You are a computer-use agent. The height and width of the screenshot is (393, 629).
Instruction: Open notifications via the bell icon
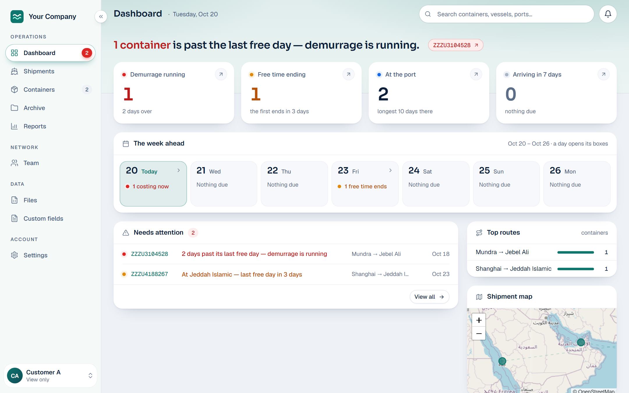tap(608, 14)
